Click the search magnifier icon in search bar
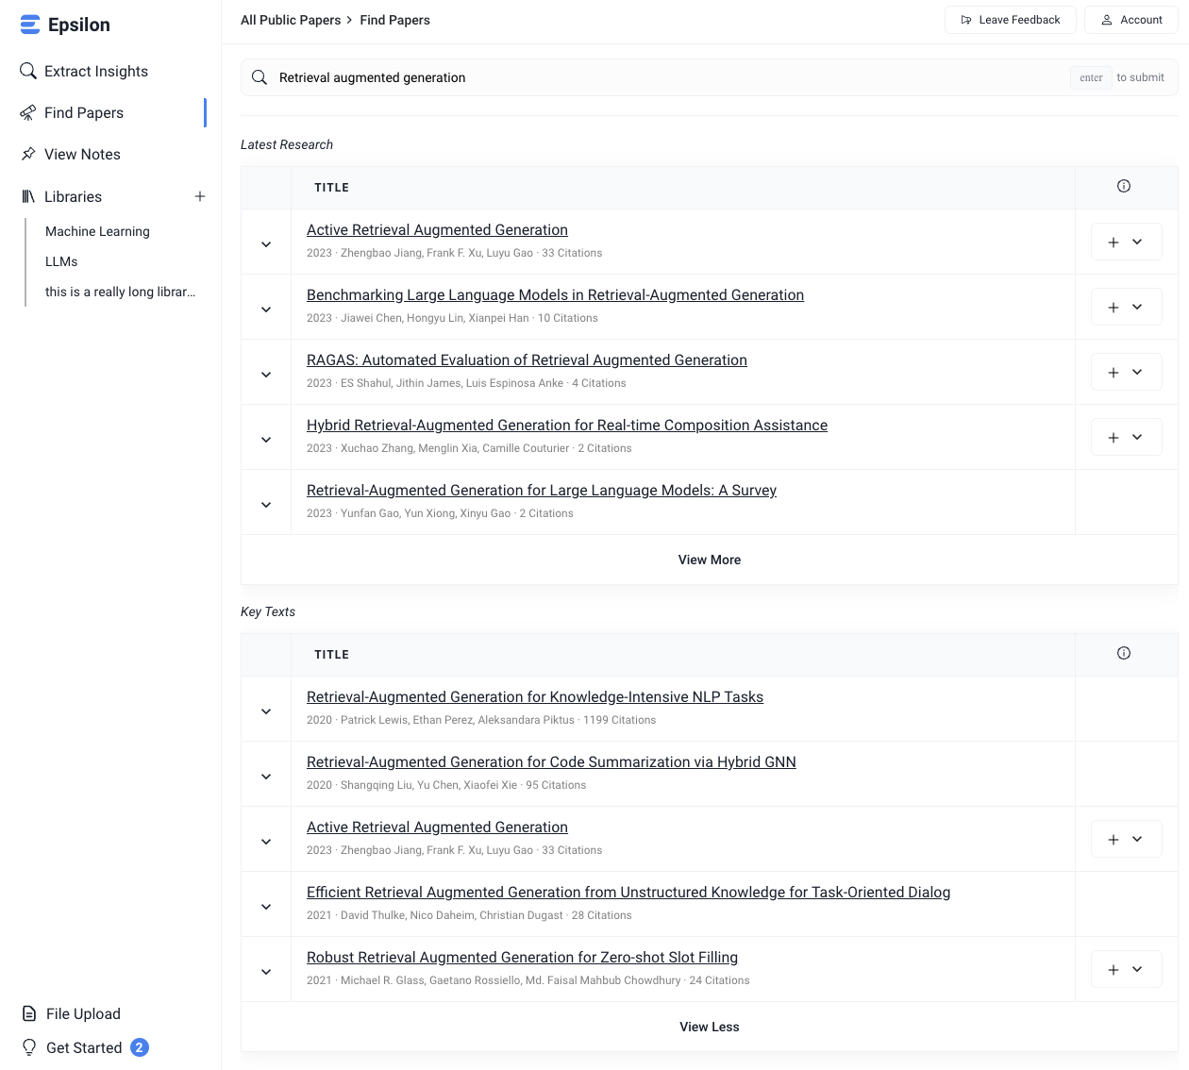The image size is (1189, 1070). point(260,77)
